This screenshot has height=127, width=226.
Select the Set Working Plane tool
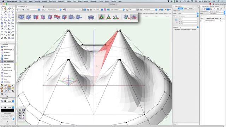click(x=7, y=50)
